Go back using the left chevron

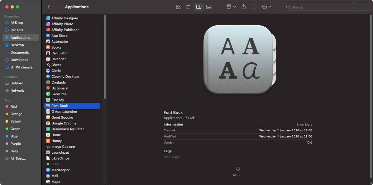click(x=49, y=7)
